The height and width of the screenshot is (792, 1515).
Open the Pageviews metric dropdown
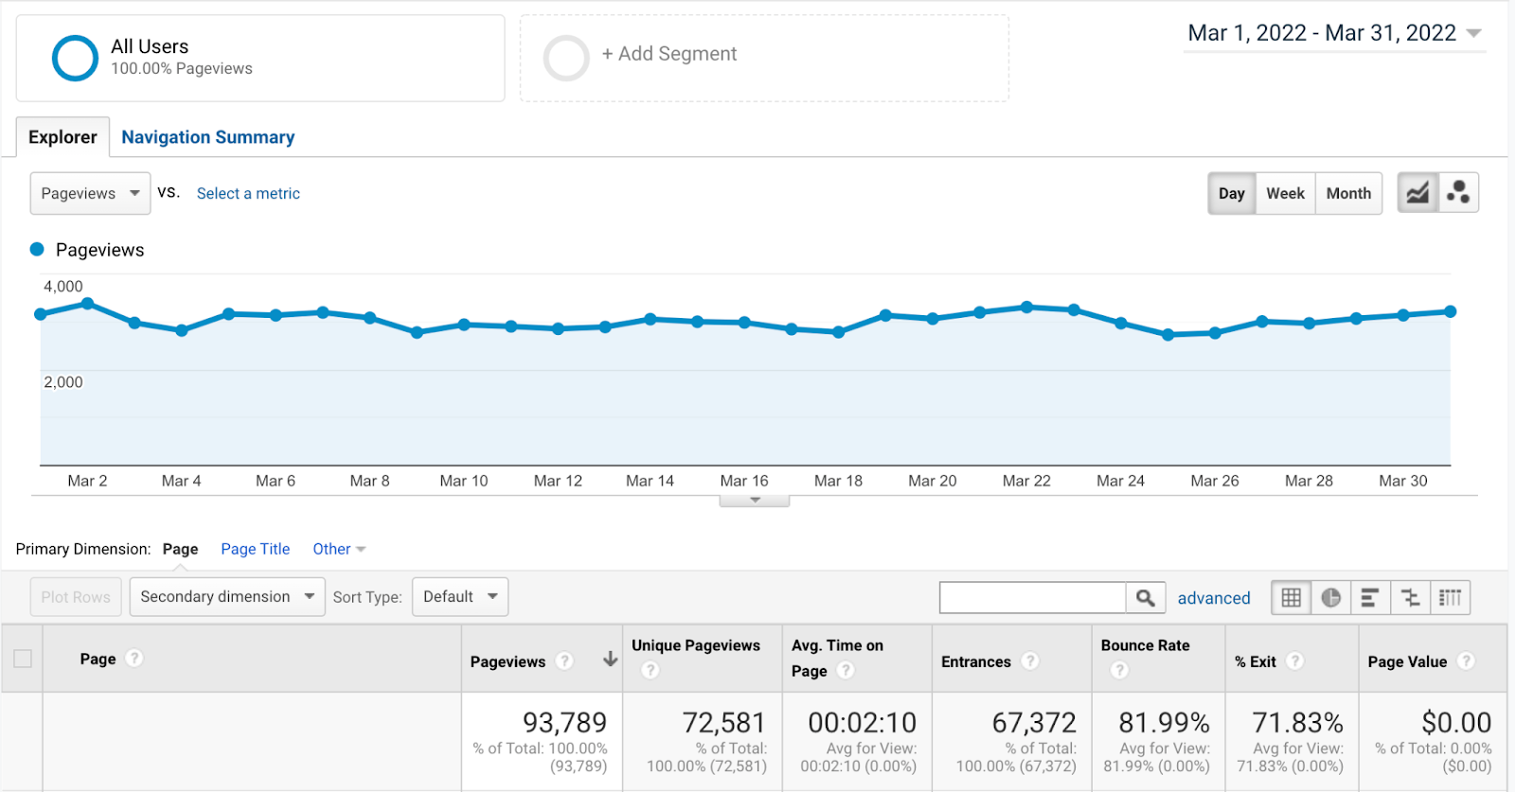[90, 193]
